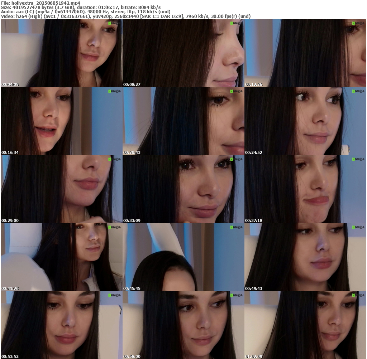
Task: Click the DMCA lock icon in the 01:02:09 frame
Action: pyautogui.click(x=353, y=295)
